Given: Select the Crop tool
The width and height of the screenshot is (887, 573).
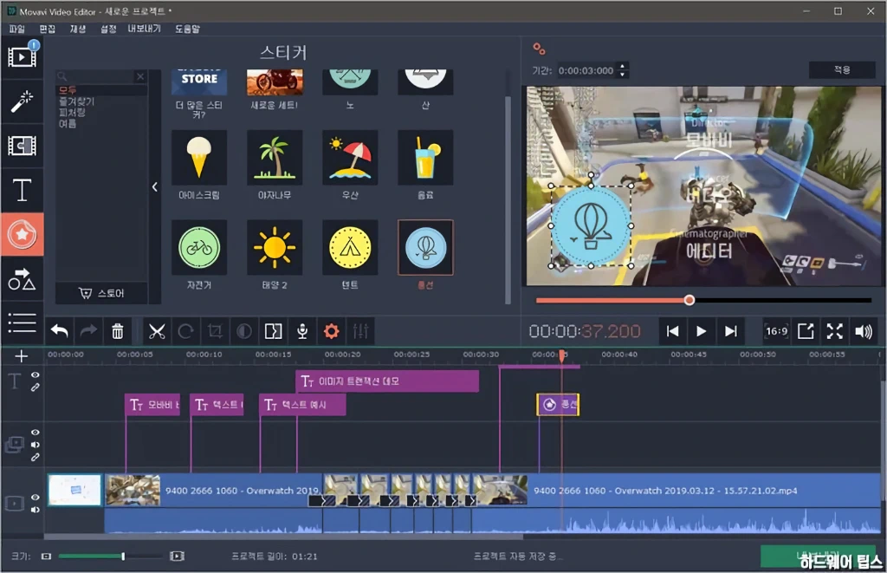Looking at the screenshot, I should [215, 331].
